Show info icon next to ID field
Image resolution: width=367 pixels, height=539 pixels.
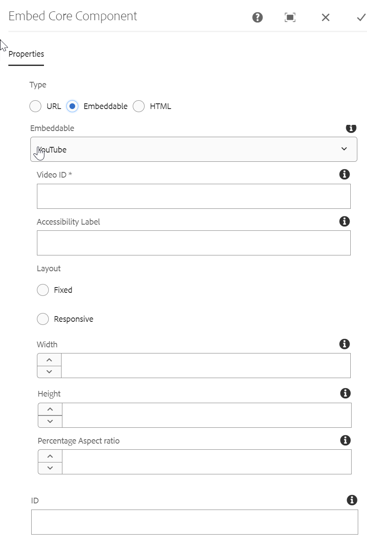352,500
